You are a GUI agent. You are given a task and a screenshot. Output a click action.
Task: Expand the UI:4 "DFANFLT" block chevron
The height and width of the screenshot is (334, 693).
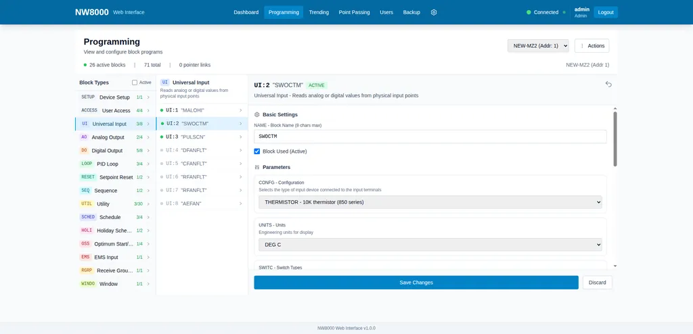[241, 150]
